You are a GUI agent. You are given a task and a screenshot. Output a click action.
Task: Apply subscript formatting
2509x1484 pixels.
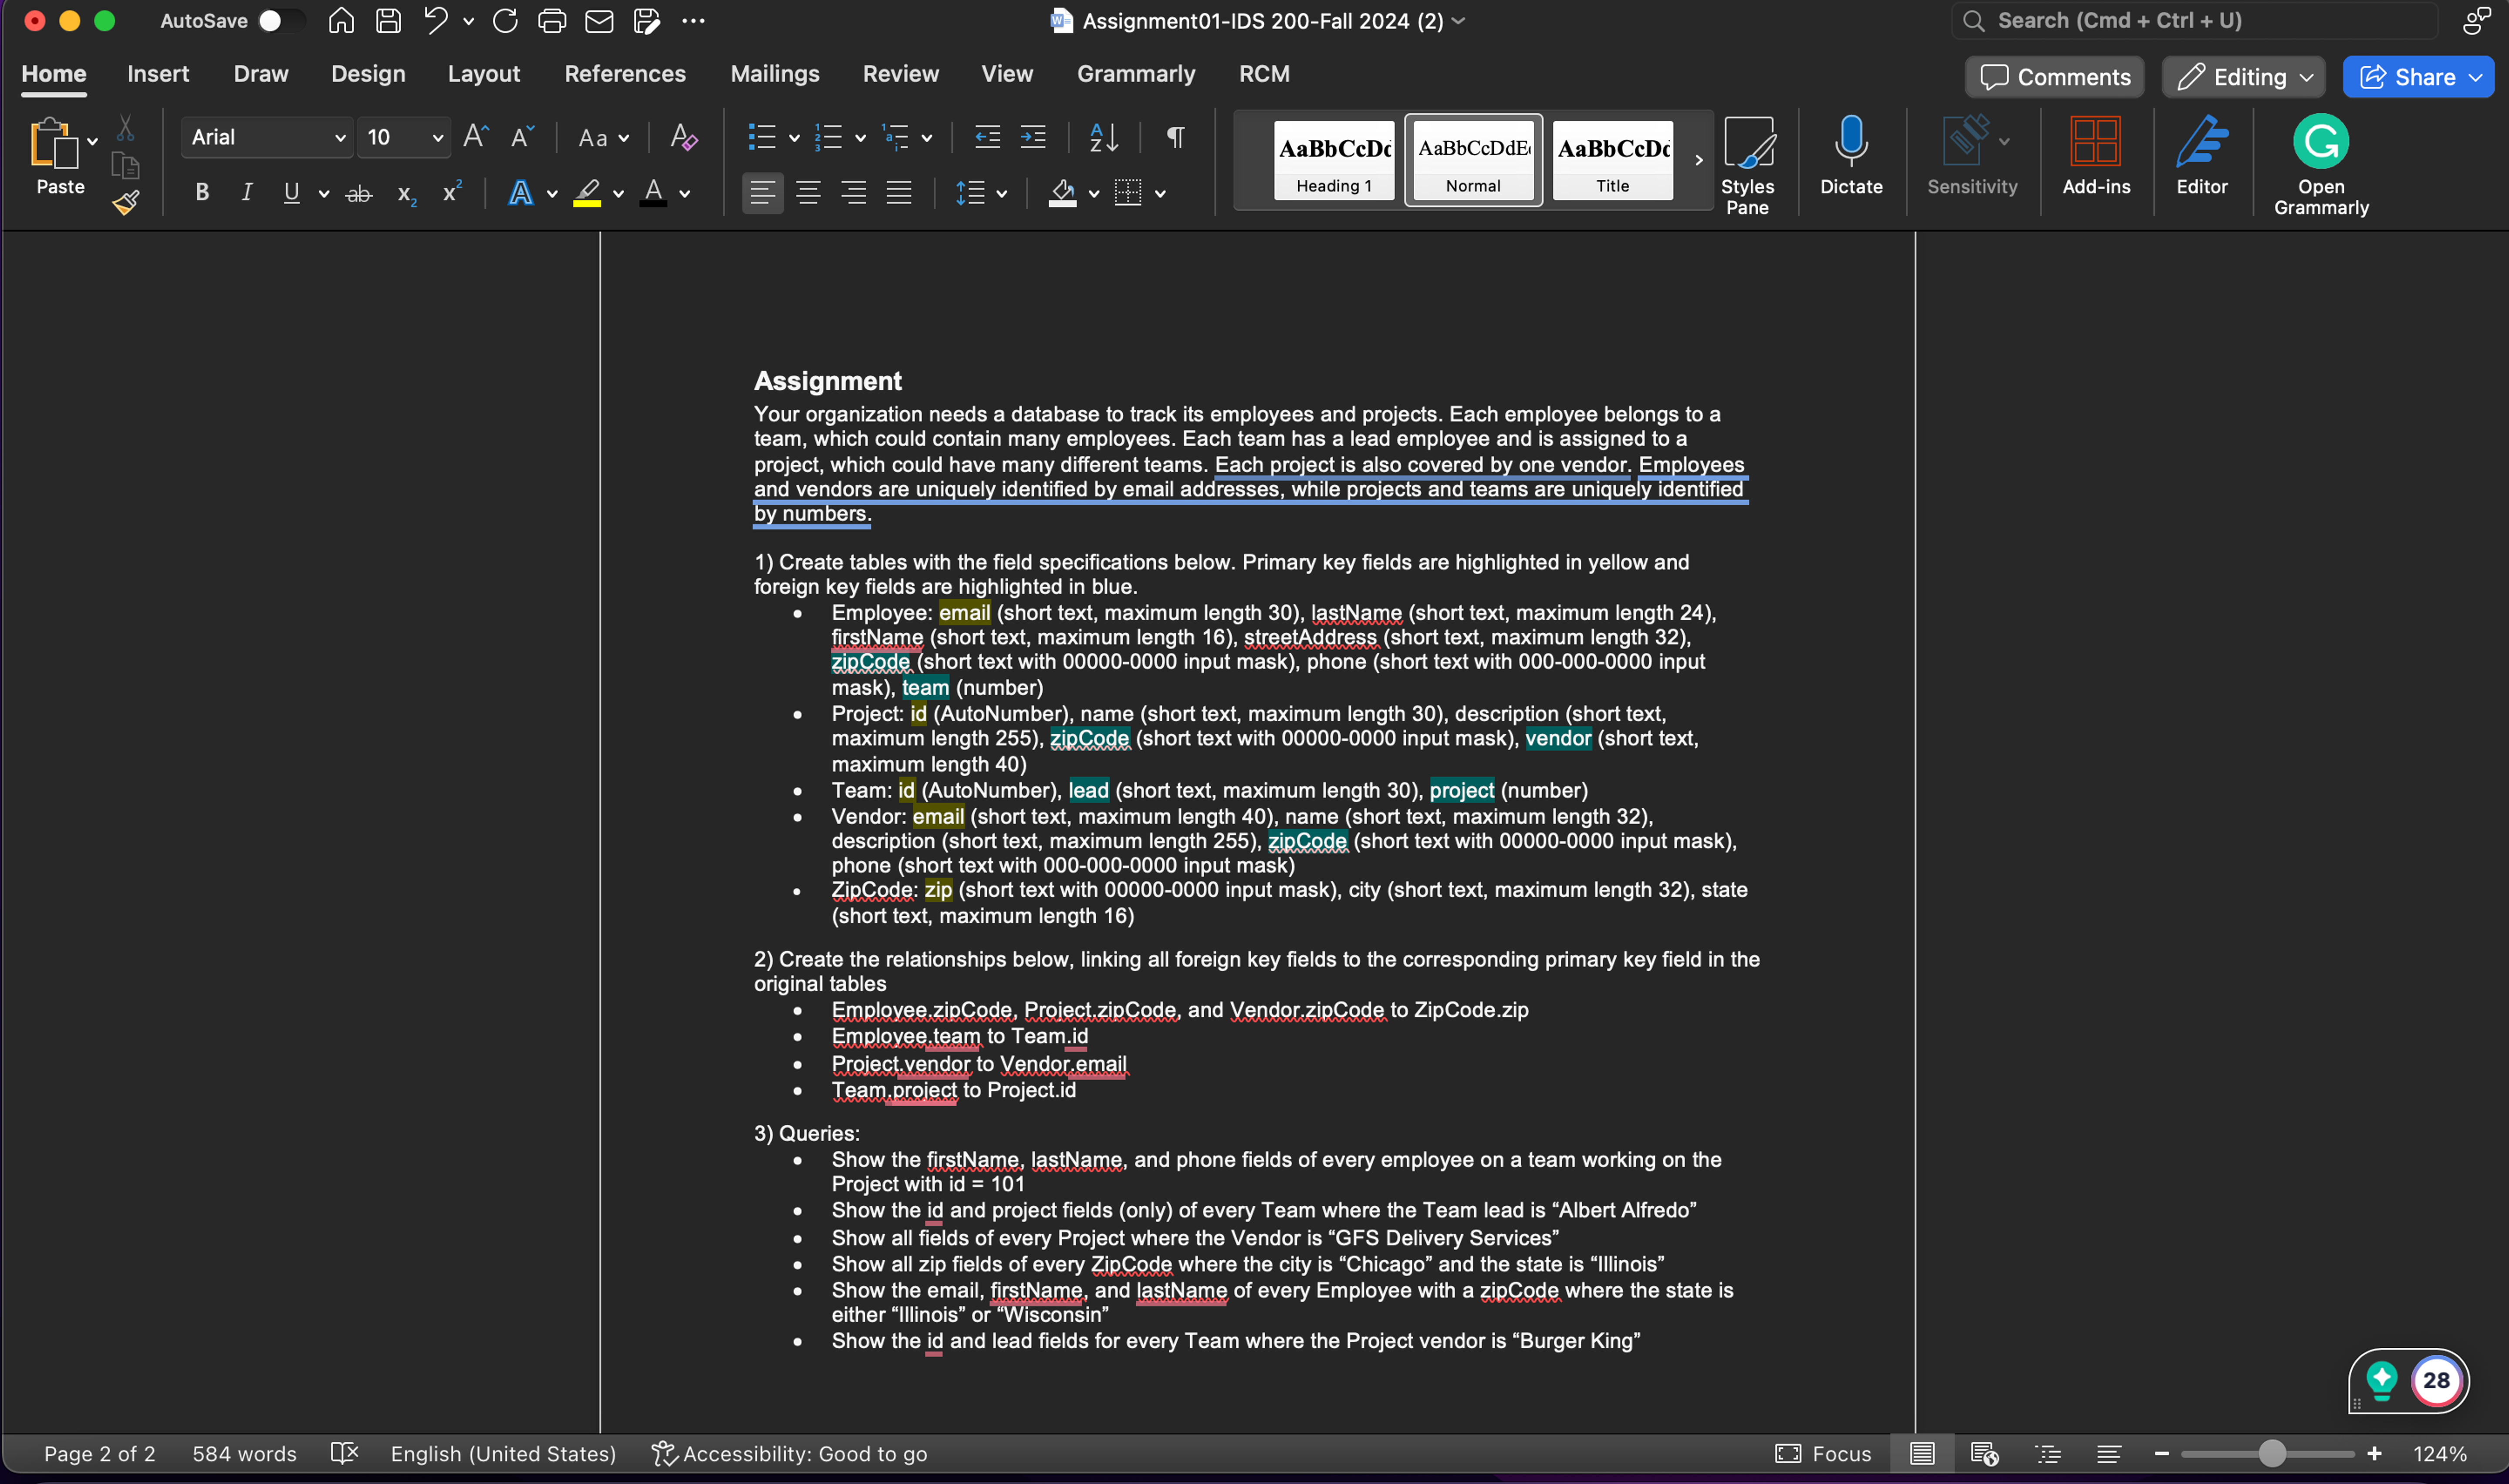tap(405, 193)
